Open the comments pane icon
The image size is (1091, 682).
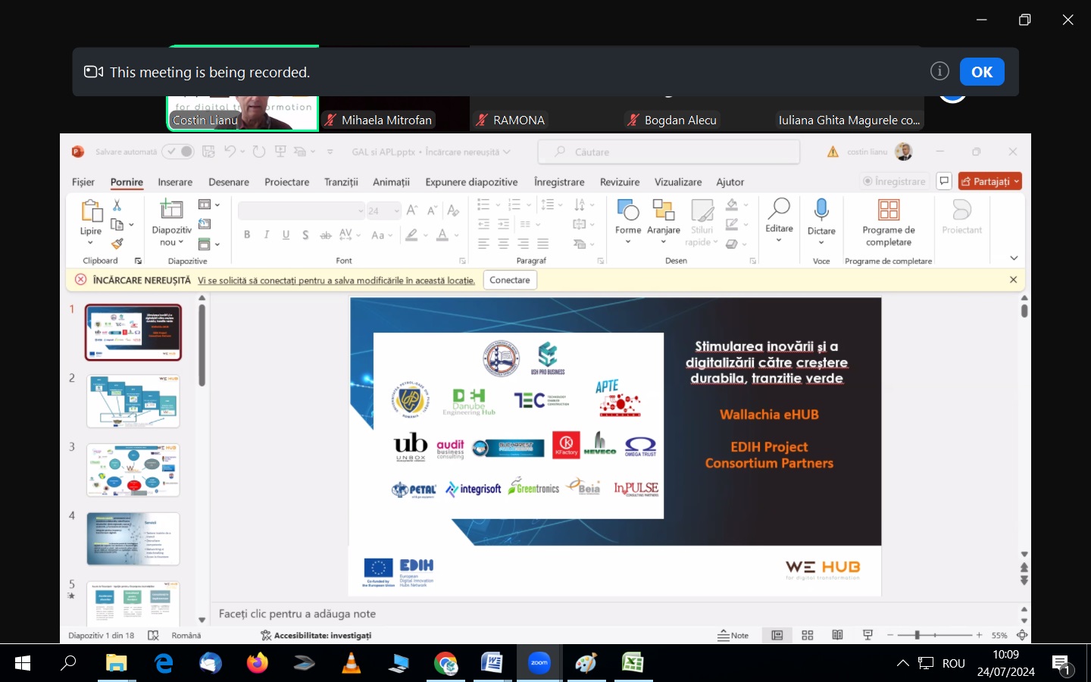pyautogui.click(x=944, y=181)
